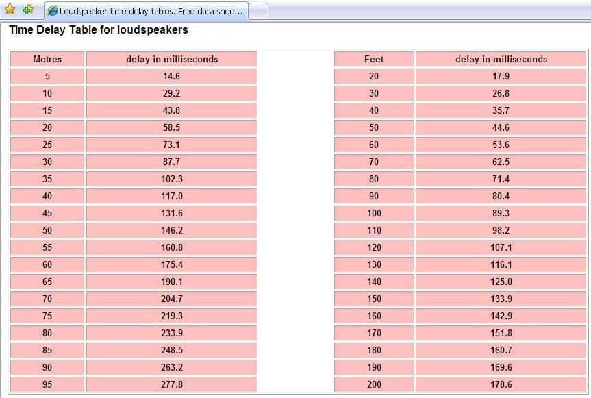Click delay in milliseconds header of Feet table
Viewport: 591px width, 398px height.
(x=501, y=59)
